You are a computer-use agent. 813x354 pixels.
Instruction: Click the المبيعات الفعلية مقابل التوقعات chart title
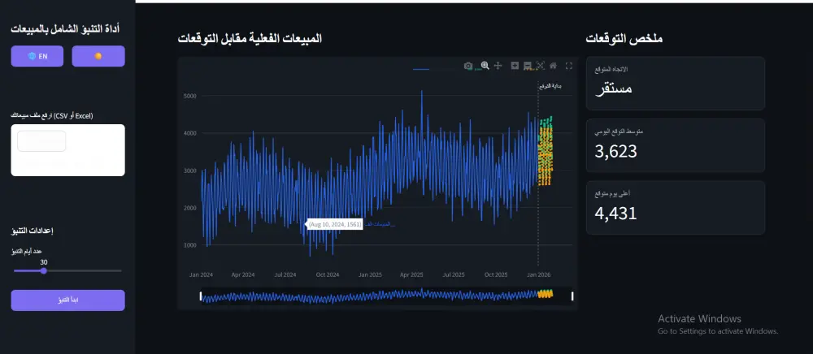(250, 39)
